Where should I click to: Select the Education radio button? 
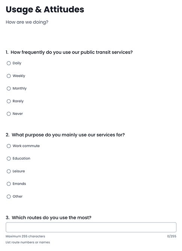[9, 158]
